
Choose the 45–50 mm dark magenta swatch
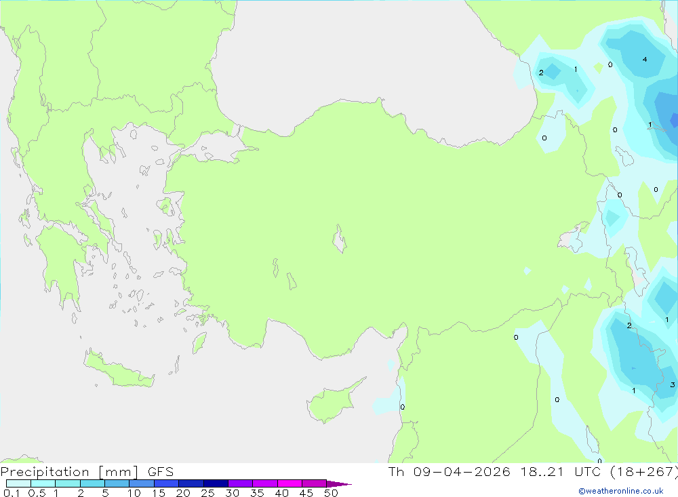pos(315,483)
